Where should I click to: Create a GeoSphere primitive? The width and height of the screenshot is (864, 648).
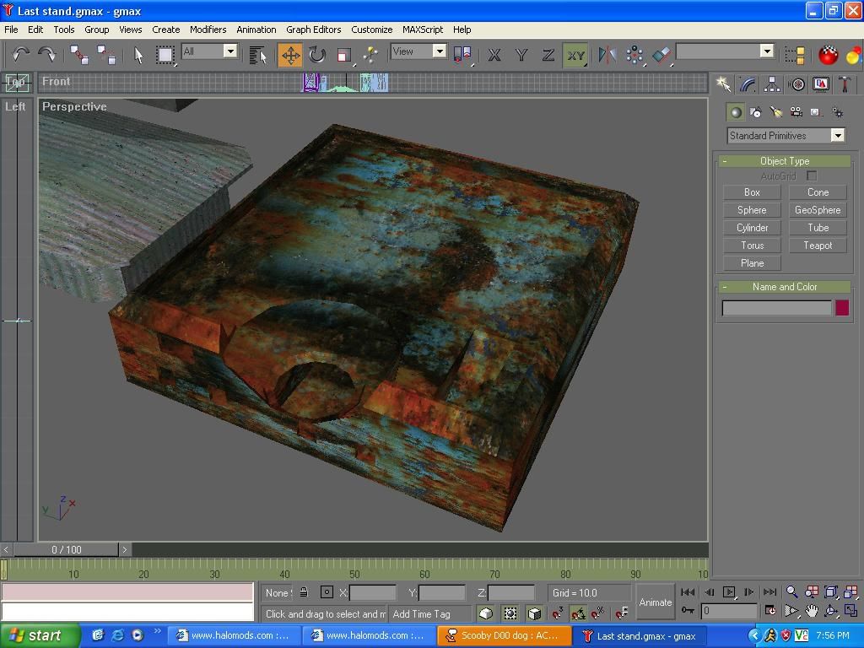click(x=818, y=210)
